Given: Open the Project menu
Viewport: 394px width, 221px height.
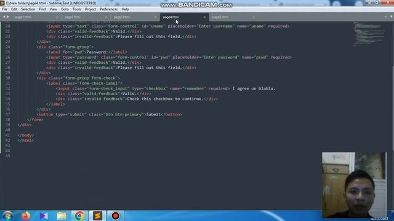Looking at the screenshot, I should pos(90,9).
